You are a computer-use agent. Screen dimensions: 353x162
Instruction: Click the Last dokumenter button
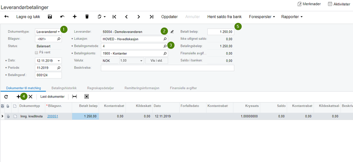[52, 96]
